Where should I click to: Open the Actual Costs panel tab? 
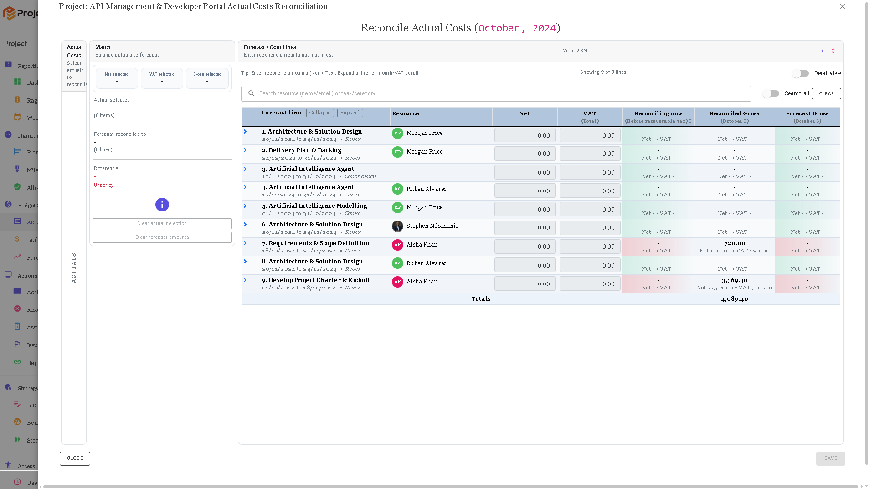(74, 66)
